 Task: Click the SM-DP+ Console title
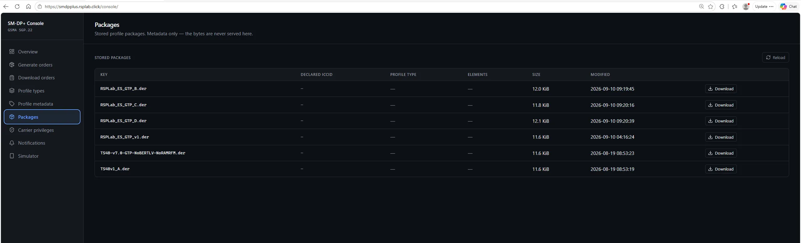(26, 23)
